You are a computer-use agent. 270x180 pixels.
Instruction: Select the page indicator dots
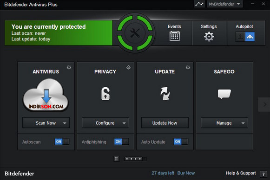click(135, 159)
